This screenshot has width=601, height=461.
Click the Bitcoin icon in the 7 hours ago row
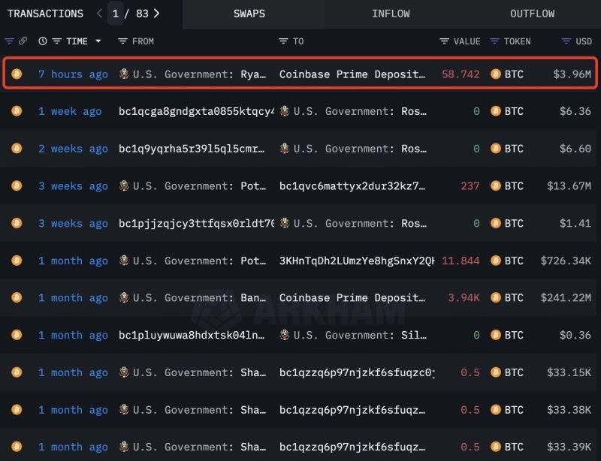point(17,74)
